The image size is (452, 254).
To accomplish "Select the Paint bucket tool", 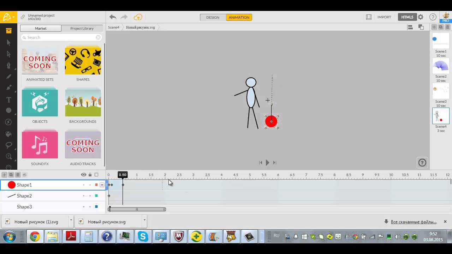I will point(8,134).
